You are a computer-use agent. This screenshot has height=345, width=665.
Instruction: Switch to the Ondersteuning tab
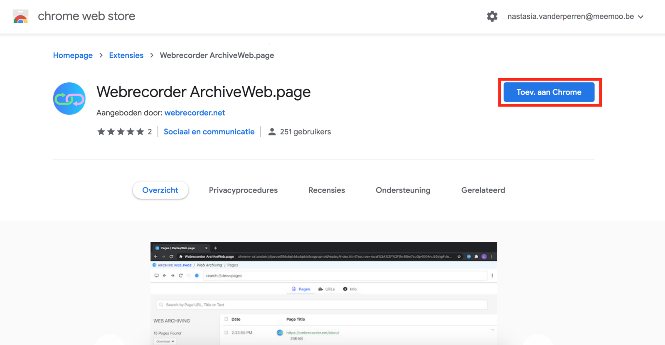click(x=403, y=190)
